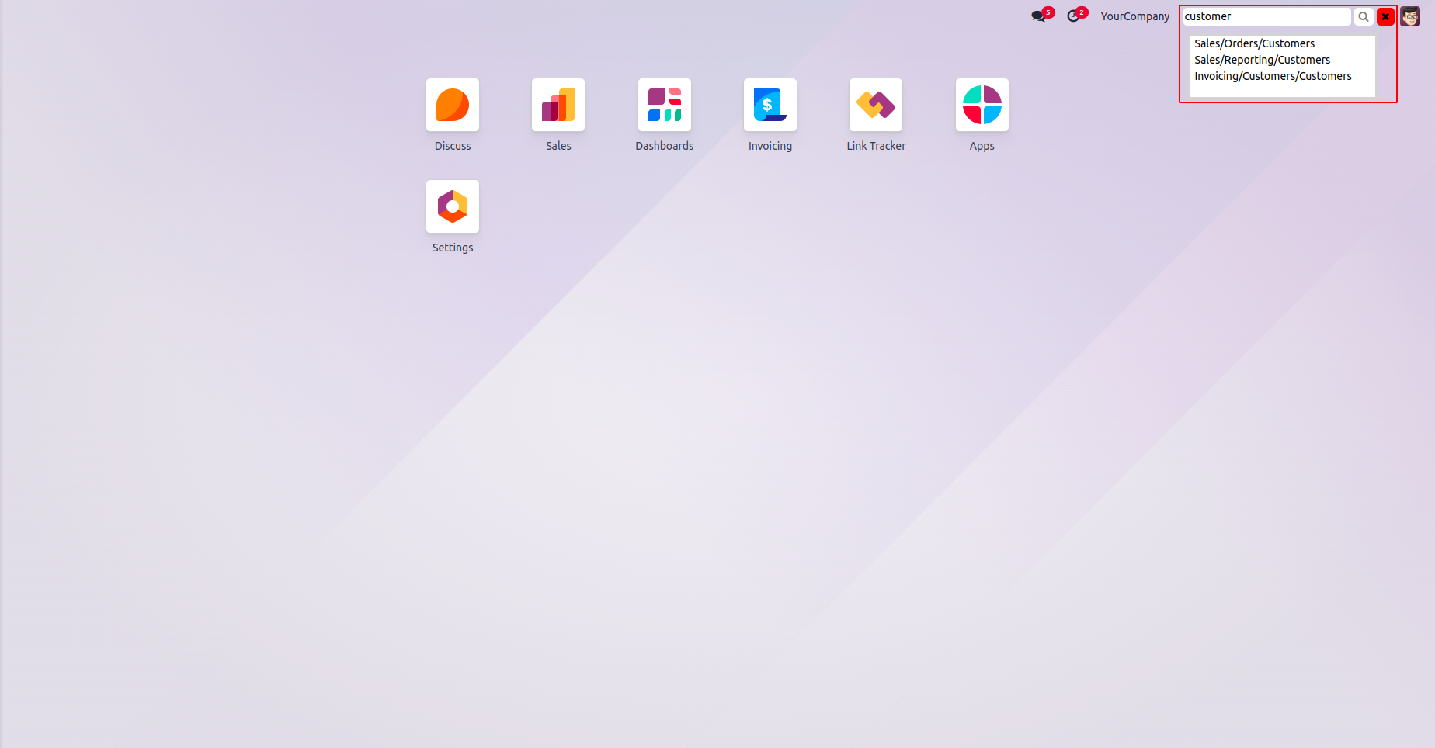Screen dimensions: 1435x748
Task: Click the magnifier search button
Action: pyautogui.click(x=1364, y=16)
